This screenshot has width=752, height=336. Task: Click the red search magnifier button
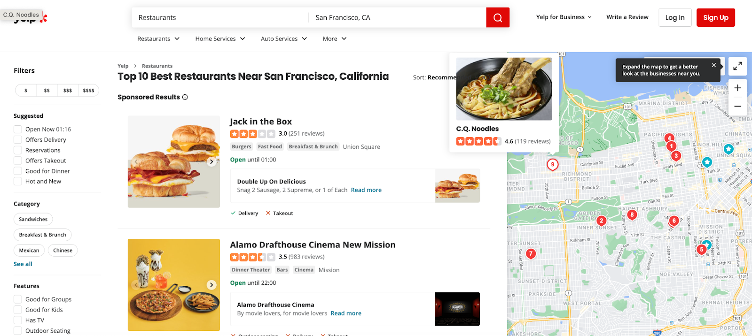coord(498,17)
